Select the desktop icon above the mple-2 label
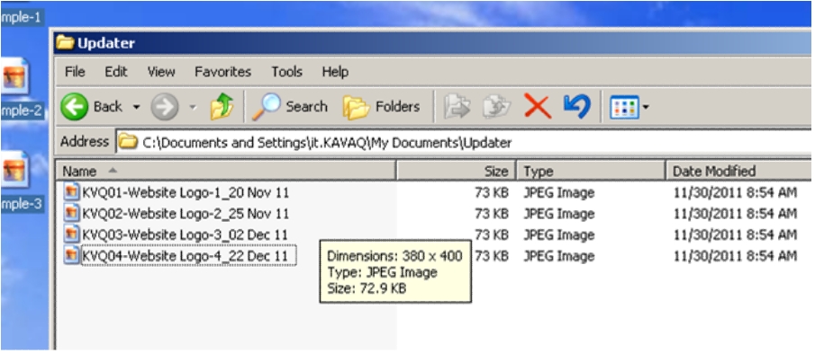Screen dimensions: 815x353 [x=15, y=75]
